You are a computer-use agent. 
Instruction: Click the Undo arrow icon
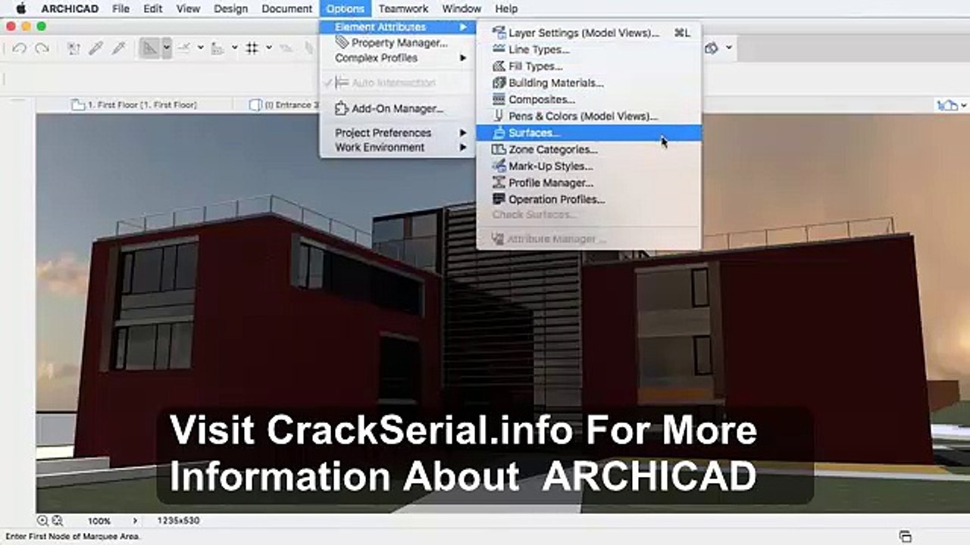[x=20, y=48]
